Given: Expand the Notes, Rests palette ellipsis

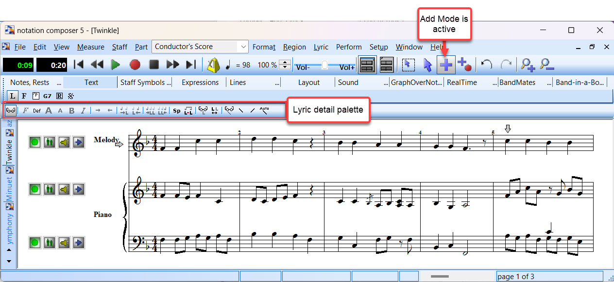Looking at the screenshot, I should [x=59, y=83].
